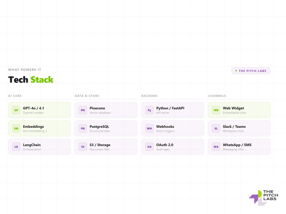Click the Py icon badge for Python
Viewport: 286px width, 214px height.
coord(149,110)
